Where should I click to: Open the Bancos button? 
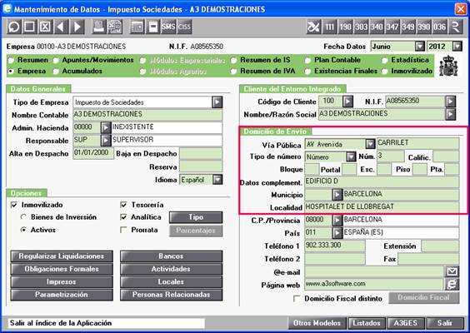pos(171,256)
